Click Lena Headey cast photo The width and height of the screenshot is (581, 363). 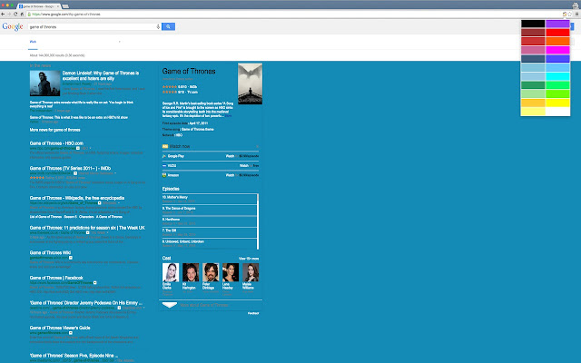click(231, 272)
